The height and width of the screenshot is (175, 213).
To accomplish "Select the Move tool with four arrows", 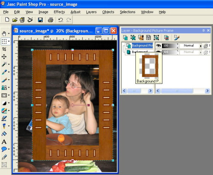I will (4, 56).
